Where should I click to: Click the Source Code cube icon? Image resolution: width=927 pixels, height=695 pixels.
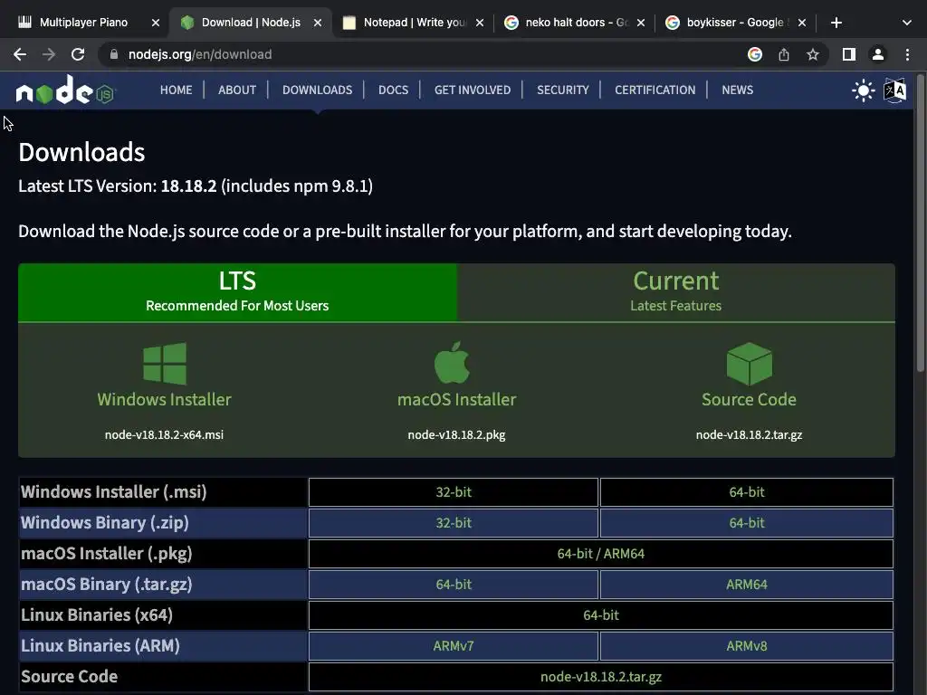tap(749, 364)
